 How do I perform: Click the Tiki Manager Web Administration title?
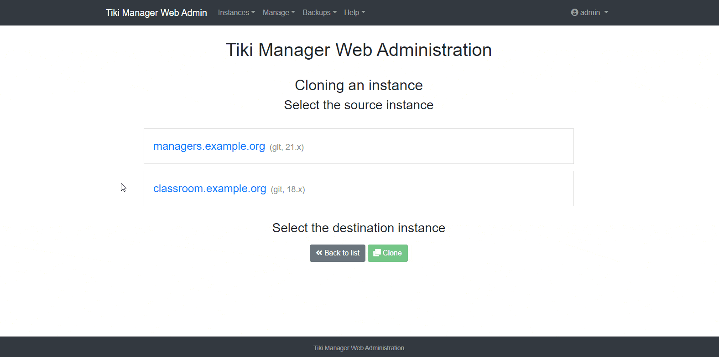pos(359,50)
